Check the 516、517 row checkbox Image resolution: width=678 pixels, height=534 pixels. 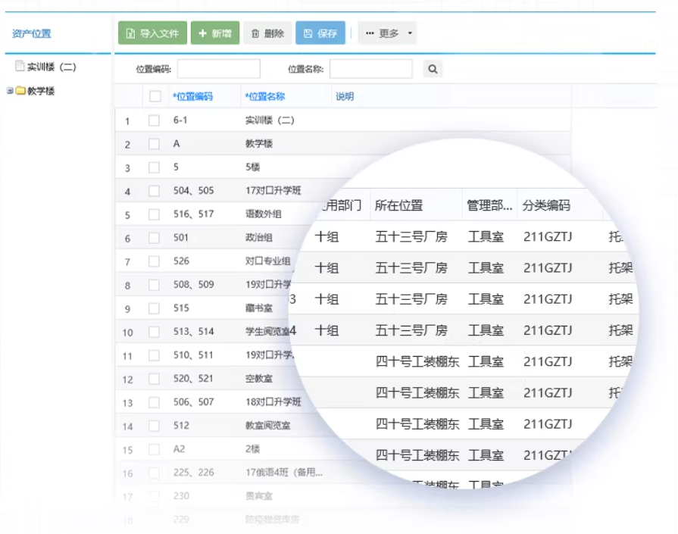click(154, 214)
